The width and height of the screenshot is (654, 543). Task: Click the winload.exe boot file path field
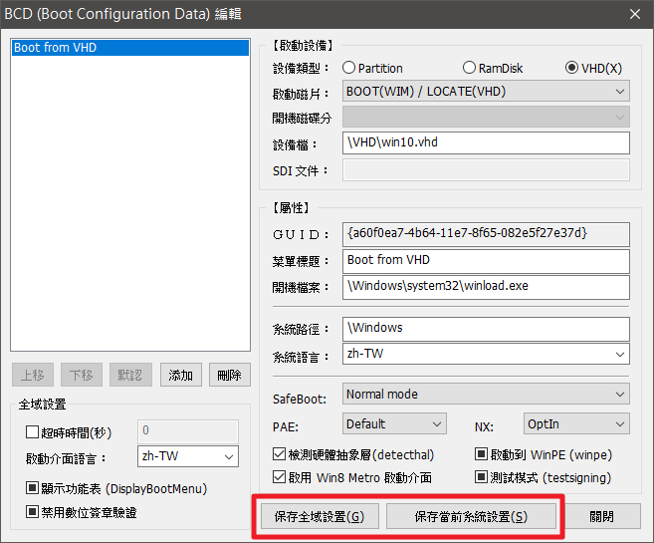pyautogui.click(x=486, y=286)
